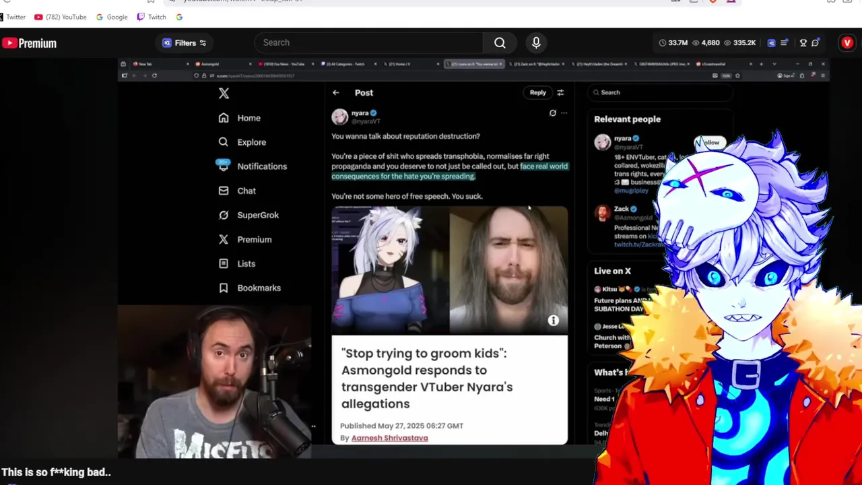
Task: Open the (782) YouTube bookmark
Action: [x=61, y=17]
